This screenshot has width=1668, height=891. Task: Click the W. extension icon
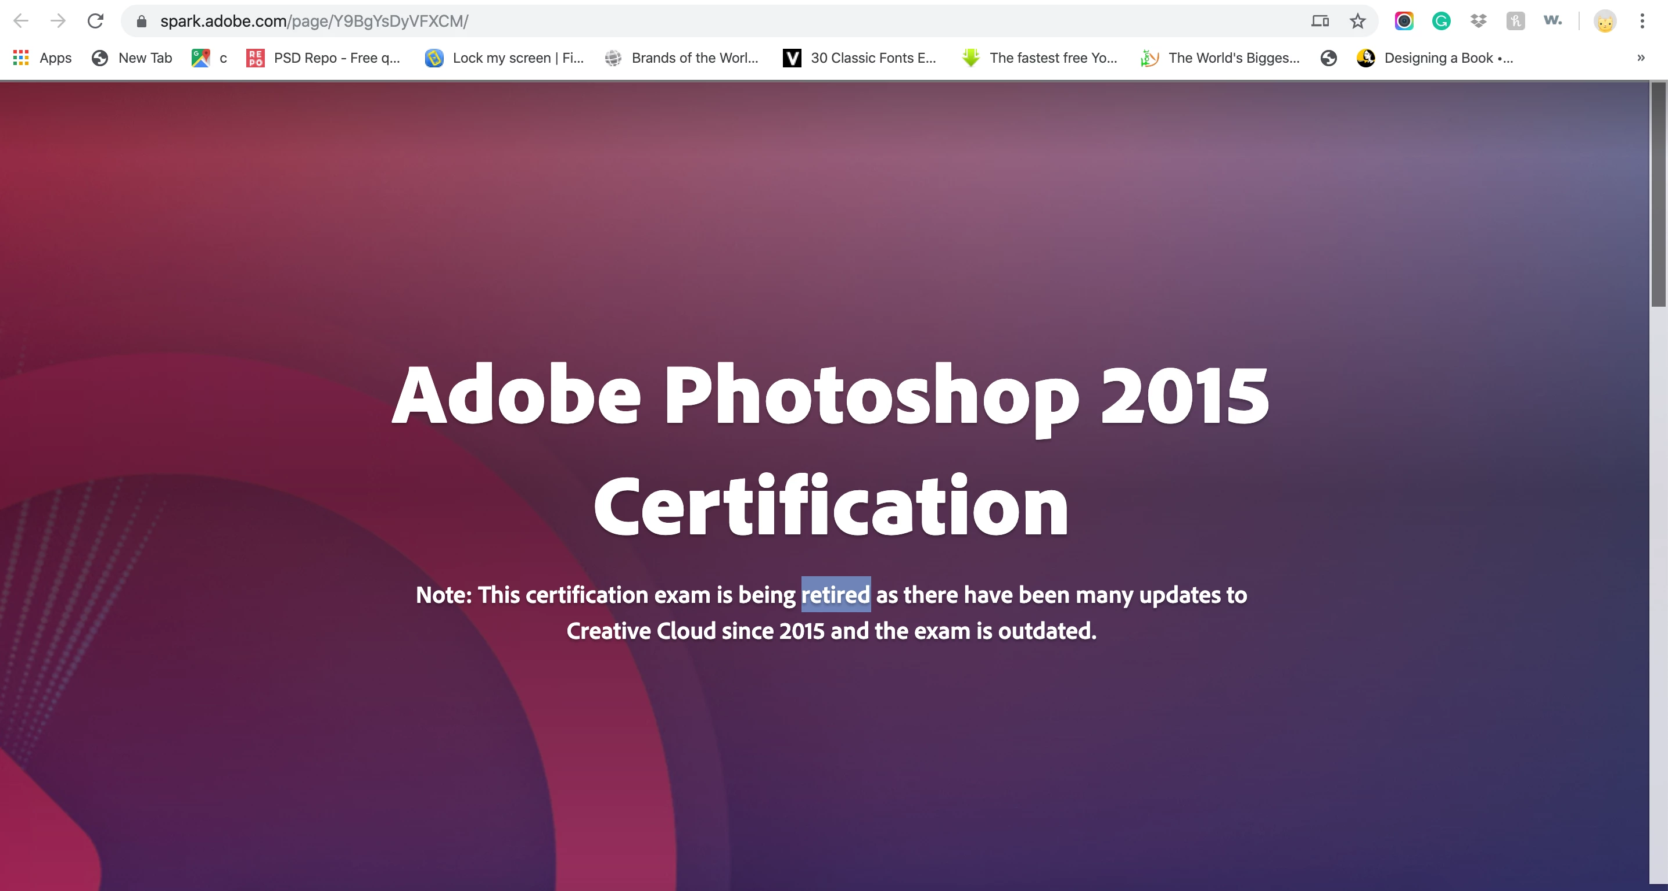1553,21
